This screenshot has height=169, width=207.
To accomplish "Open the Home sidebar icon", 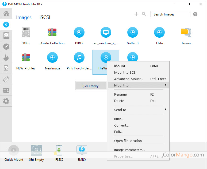I will (x=6, y=14).
